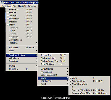Toggle the Seek Bar option
The image size is (111, 100).
click(22, 13)
